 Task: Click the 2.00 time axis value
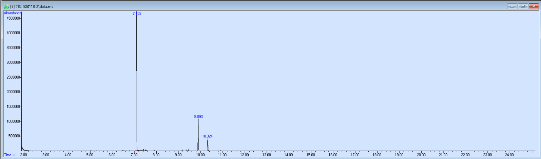click(x=23, y=155)
